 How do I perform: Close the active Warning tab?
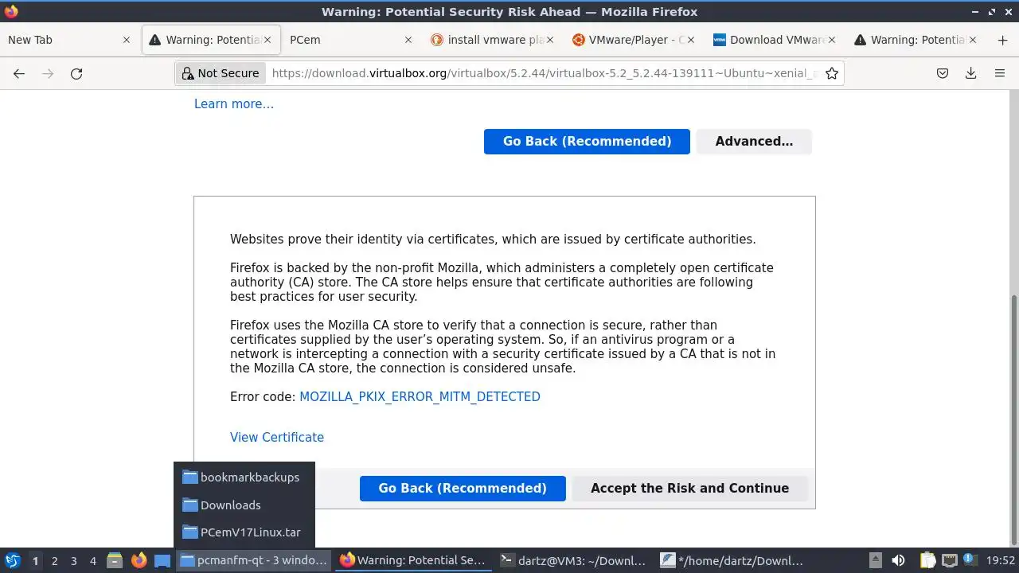point(267,40)
